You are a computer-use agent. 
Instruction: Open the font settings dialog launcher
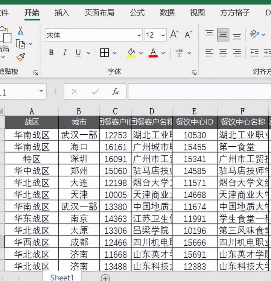194,73
